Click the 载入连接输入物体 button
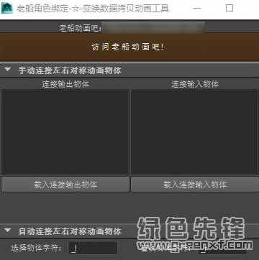Viewport: 259px width, 260px height. point(195,185)
